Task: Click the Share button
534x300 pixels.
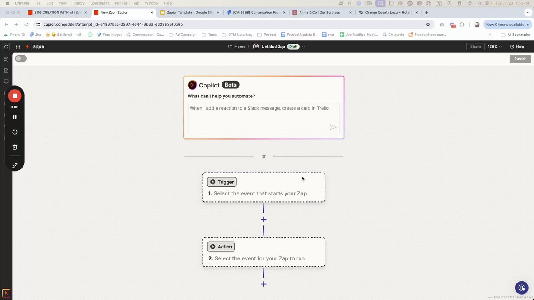Action: [475, 47]
